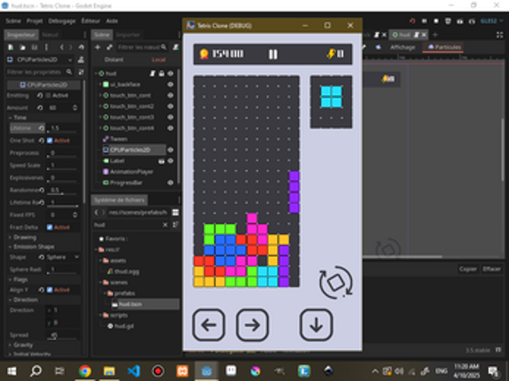The width and height of the screenshot is (509, 381).
Task: Toggle One Shot Active checkbox
Action: [x=50, y=140]
